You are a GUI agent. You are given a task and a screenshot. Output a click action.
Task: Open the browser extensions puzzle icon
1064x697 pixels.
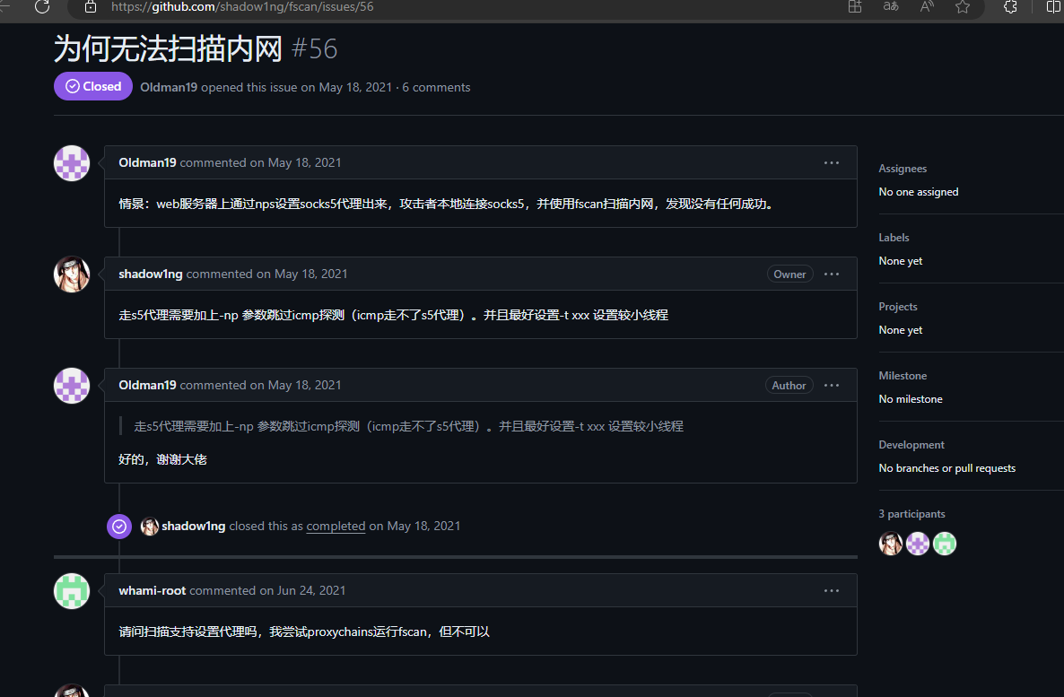tap(1010, 7)
